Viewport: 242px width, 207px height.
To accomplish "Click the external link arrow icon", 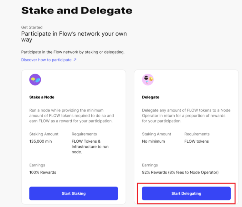I will click(x=75, y=60).
